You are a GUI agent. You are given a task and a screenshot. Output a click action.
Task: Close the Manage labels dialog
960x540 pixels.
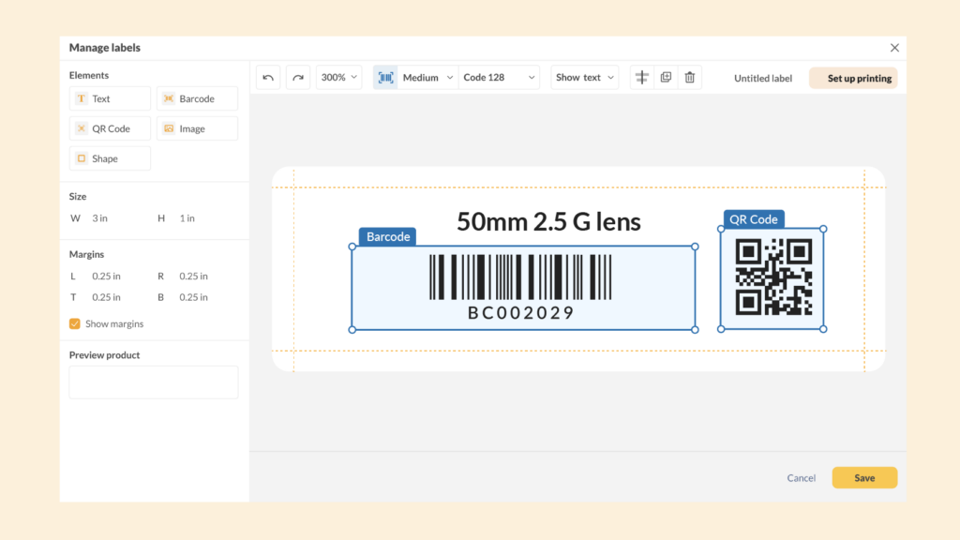[894, 48]
